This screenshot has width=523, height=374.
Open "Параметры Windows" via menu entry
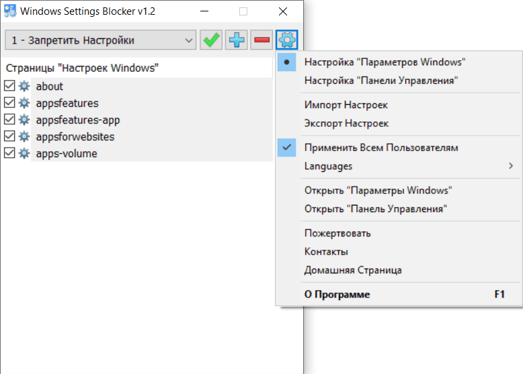(399, 190)
